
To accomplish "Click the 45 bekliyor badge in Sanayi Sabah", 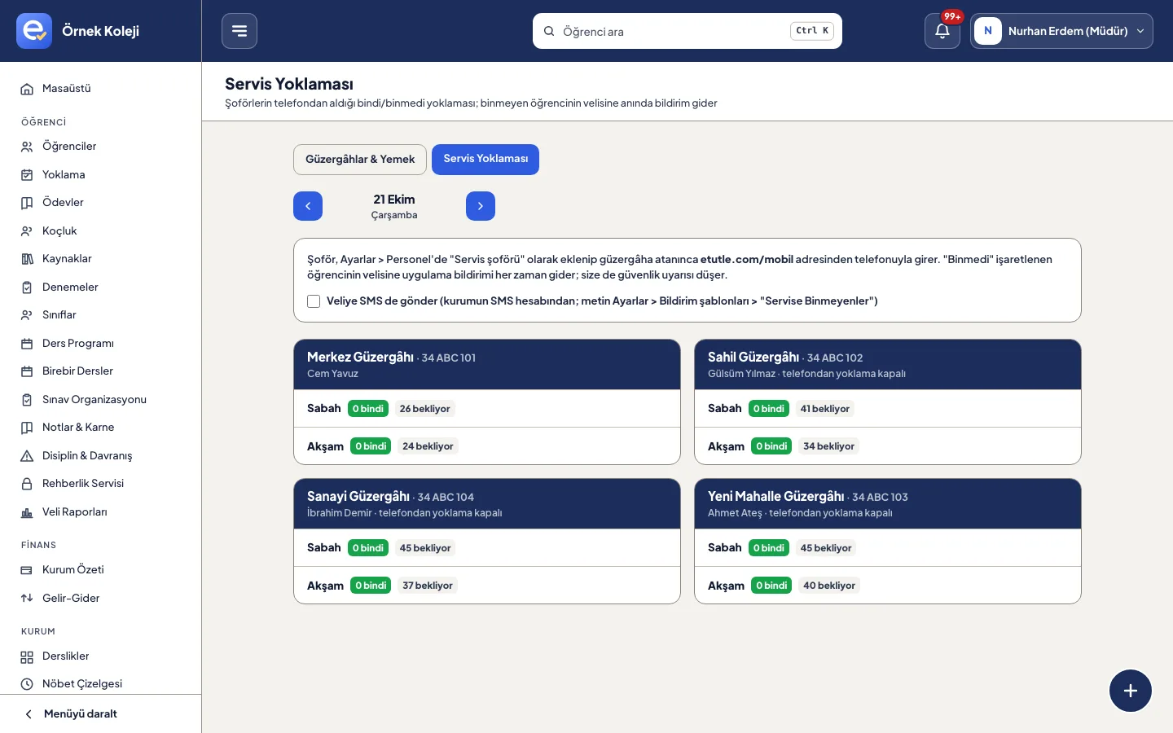I will pyautogui.click(x=425, y=548).
